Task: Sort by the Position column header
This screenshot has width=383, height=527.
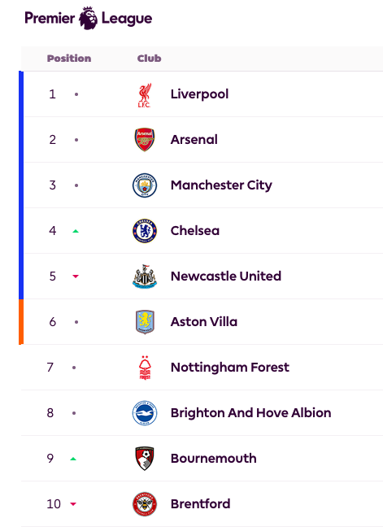Action: [69, 59]
